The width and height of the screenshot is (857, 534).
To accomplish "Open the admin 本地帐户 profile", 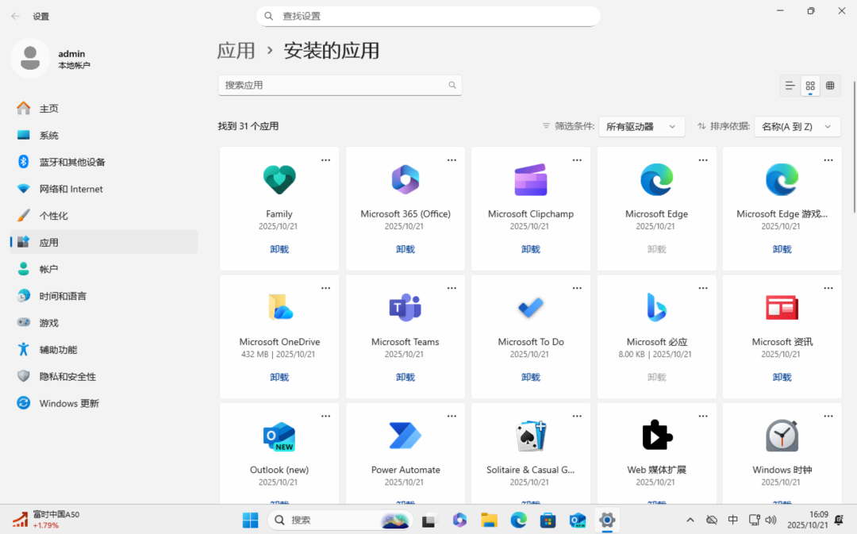I will 52,59.
